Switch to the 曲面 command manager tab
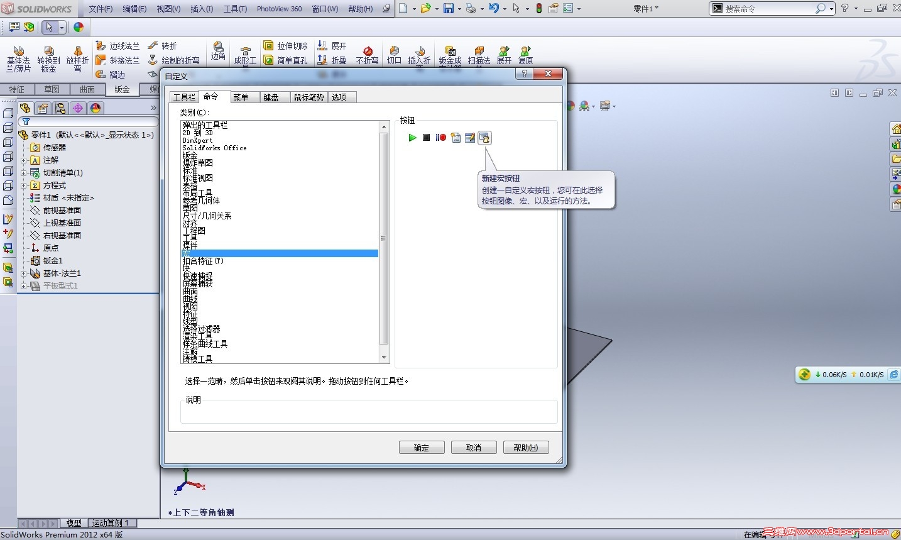This screenshot has width=901, height=540. tap(87, 89)
